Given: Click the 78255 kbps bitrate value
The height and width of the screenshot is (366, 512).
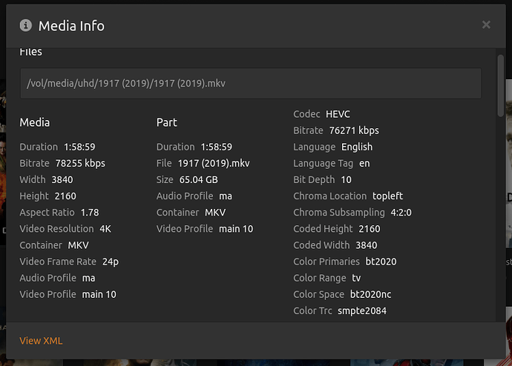Looking at the screenshot, I should click(80, 163).
